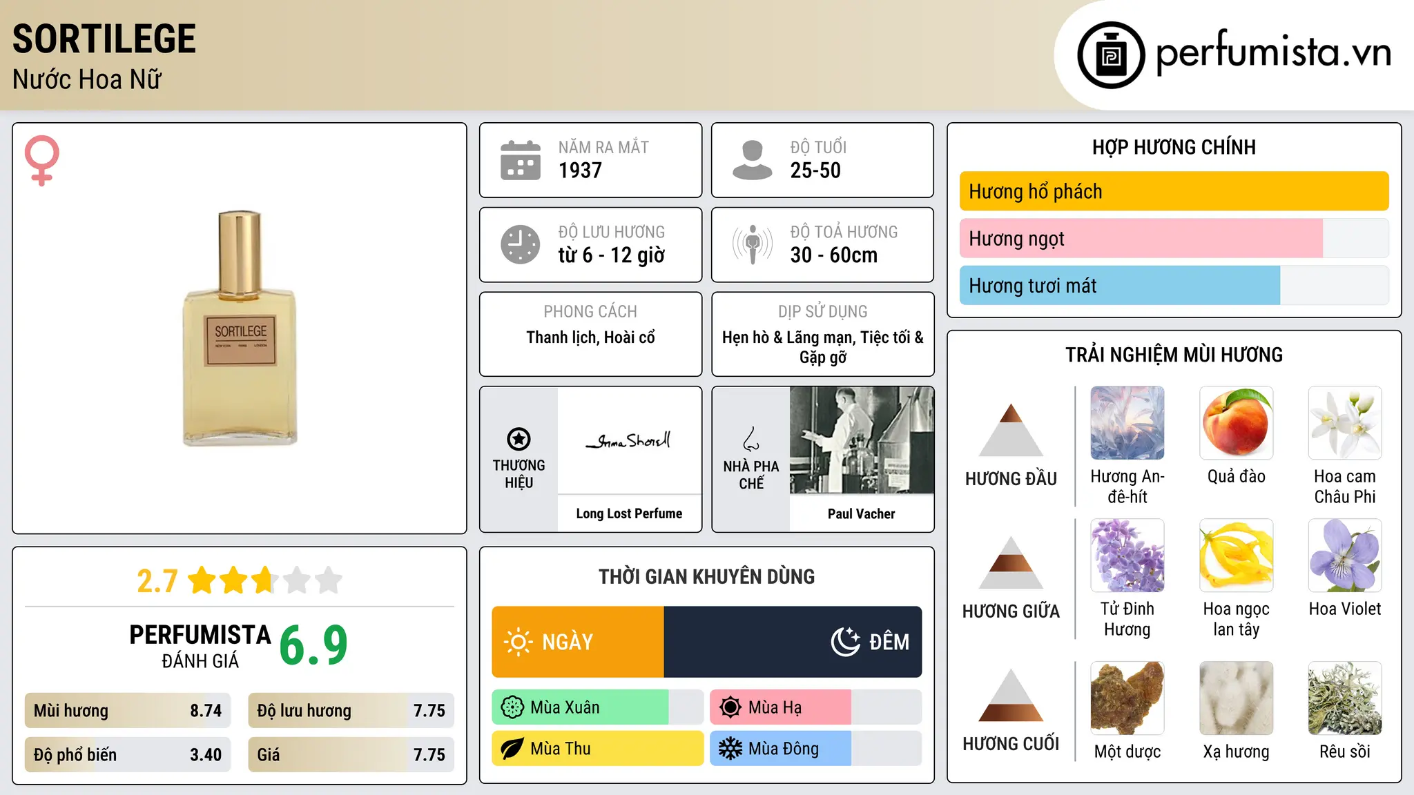Click the orange Ngày daytime segment
Image resolution: width=1414 pixels, height=795 pixels.
point(578,642)
